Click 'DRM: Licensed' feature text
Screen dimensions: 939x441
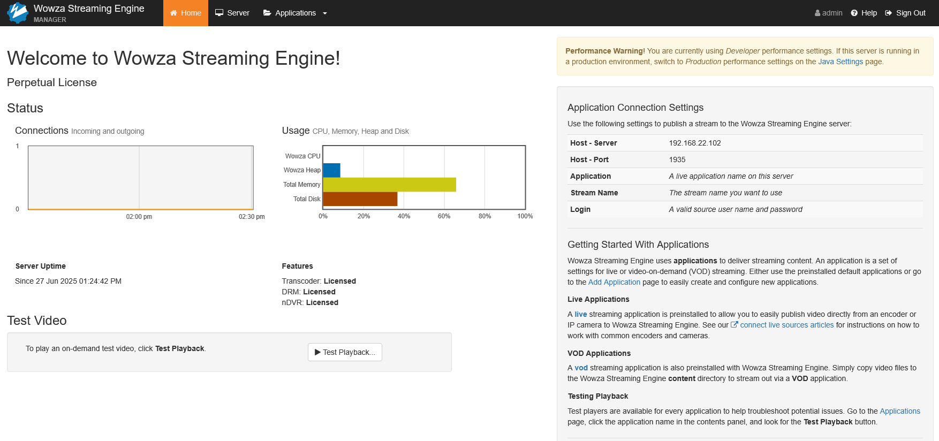pyautogui.click(x=309, y=292)
